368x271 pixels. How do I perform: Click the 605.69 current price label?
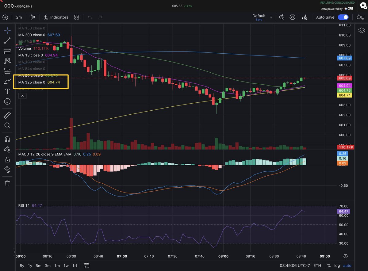[345, 78]
